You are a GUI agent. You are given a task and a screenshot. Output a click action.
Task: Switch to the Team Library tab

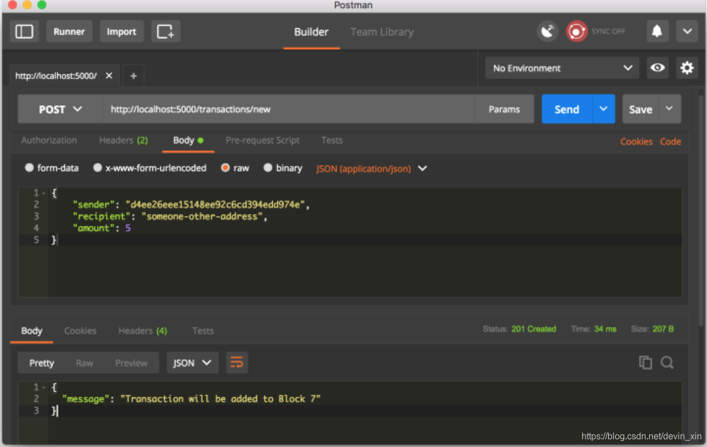(382, 32)
